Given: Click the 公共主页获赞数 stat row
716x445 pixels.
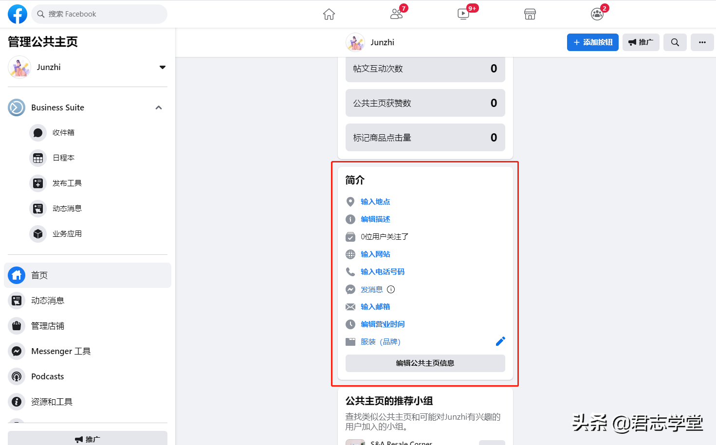Looking at the screenshot, I should pyautogui.click(x=425, y=103).
